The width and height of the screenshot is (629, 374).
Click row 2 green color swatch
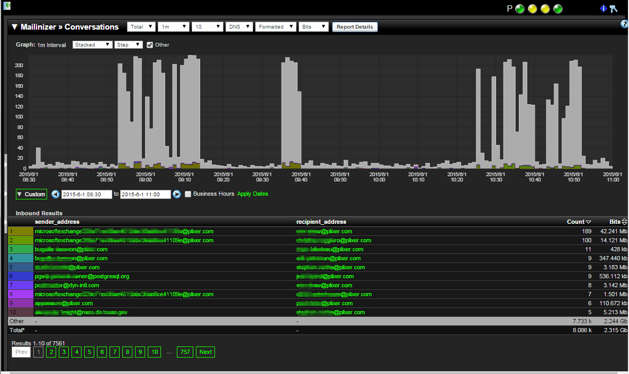(21, 240)
